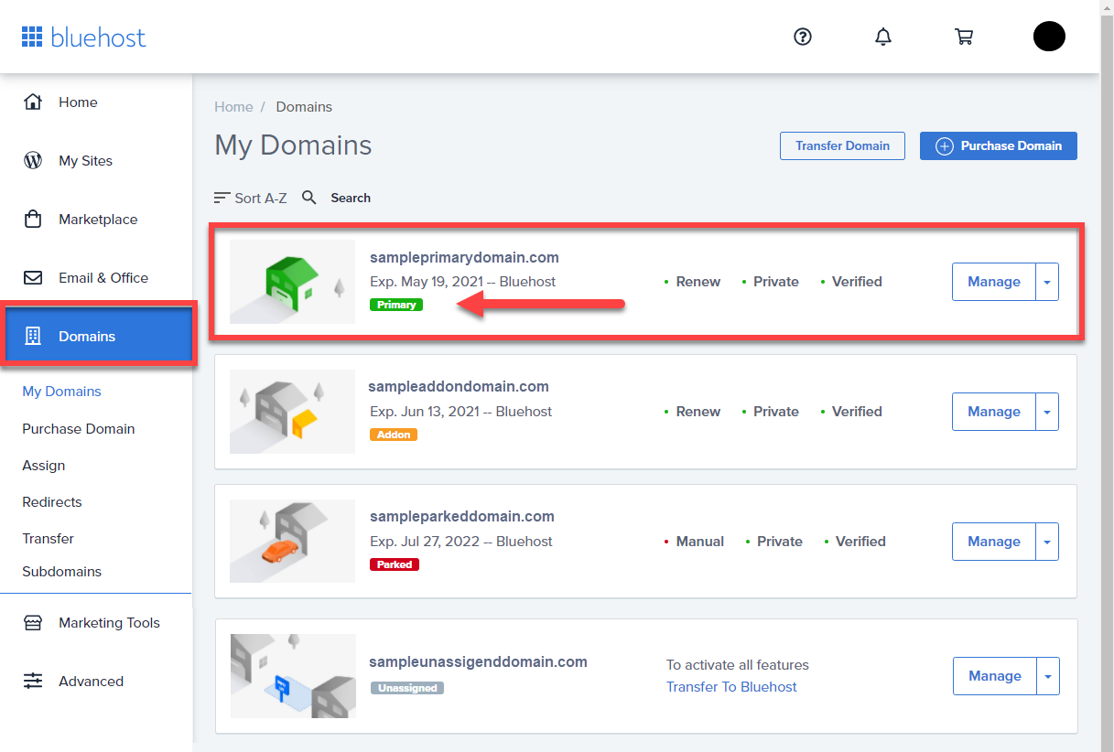Click the Sort A-Z label

261,198
